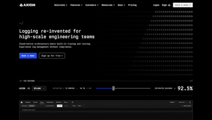Screen dimensions: 212x120
Task: Select the Query tab
Action: [x=42, y=102]
